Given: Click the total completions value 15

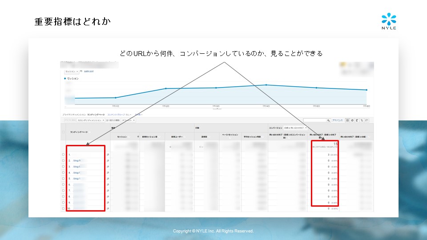Looking at the screenshot, I should [x=335, y=144].
